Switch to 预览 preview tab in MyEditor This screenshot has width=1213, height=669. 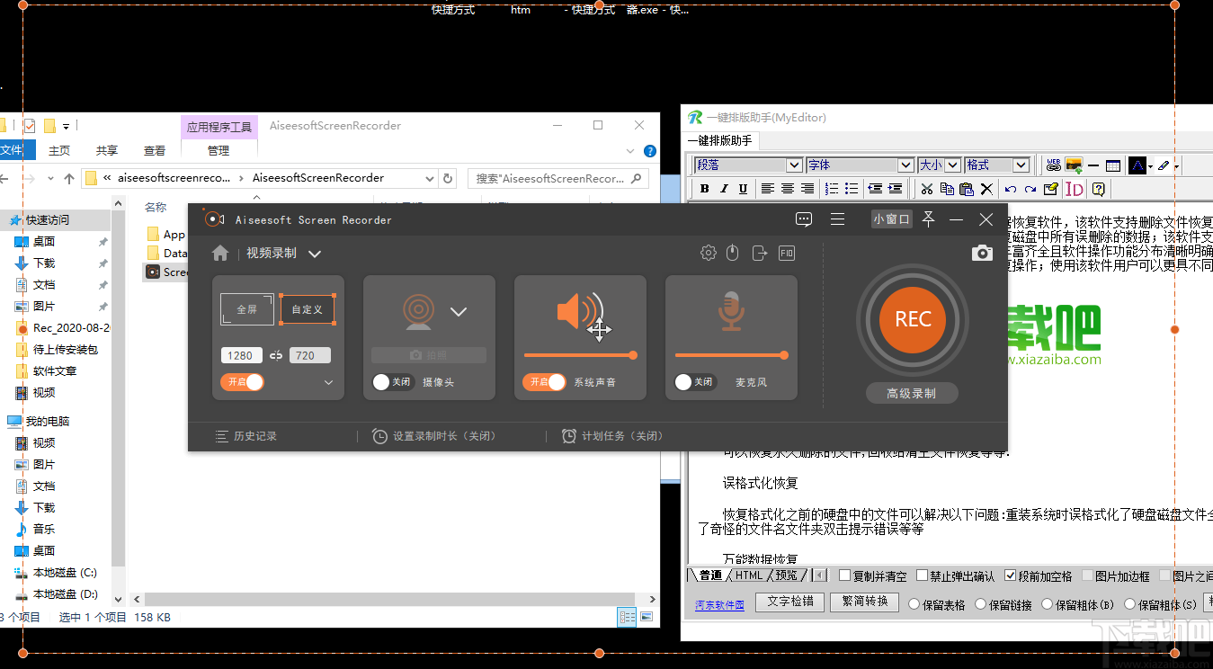pyautogui.click(x=787, y=575)
